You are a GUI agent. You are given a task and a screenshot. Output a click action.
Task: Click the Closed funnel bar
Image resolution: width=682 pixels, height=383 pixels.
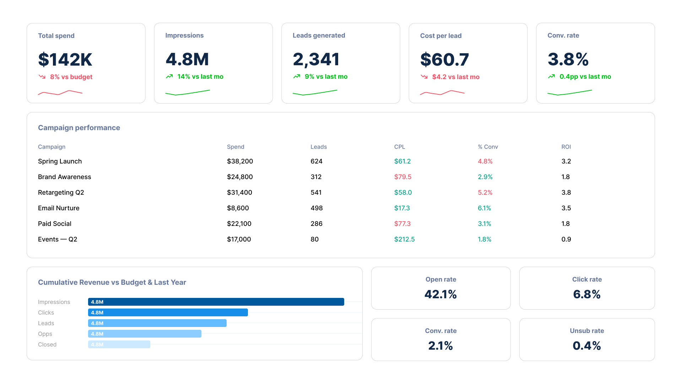coord(119,344)
